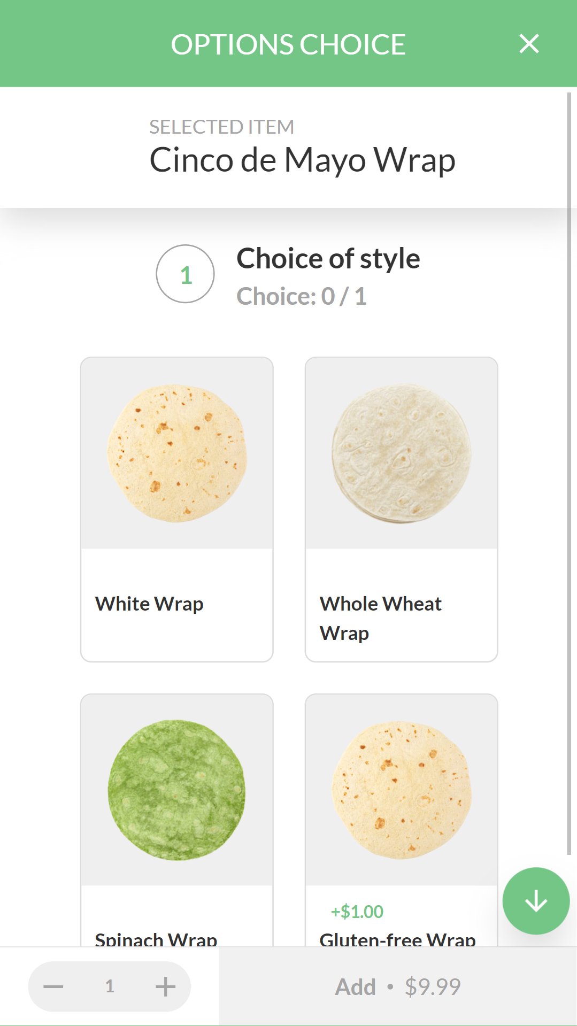Tap the +$1.00 price surcharge label
Screen dimensions: 577x1026
[x=357, y=912]
